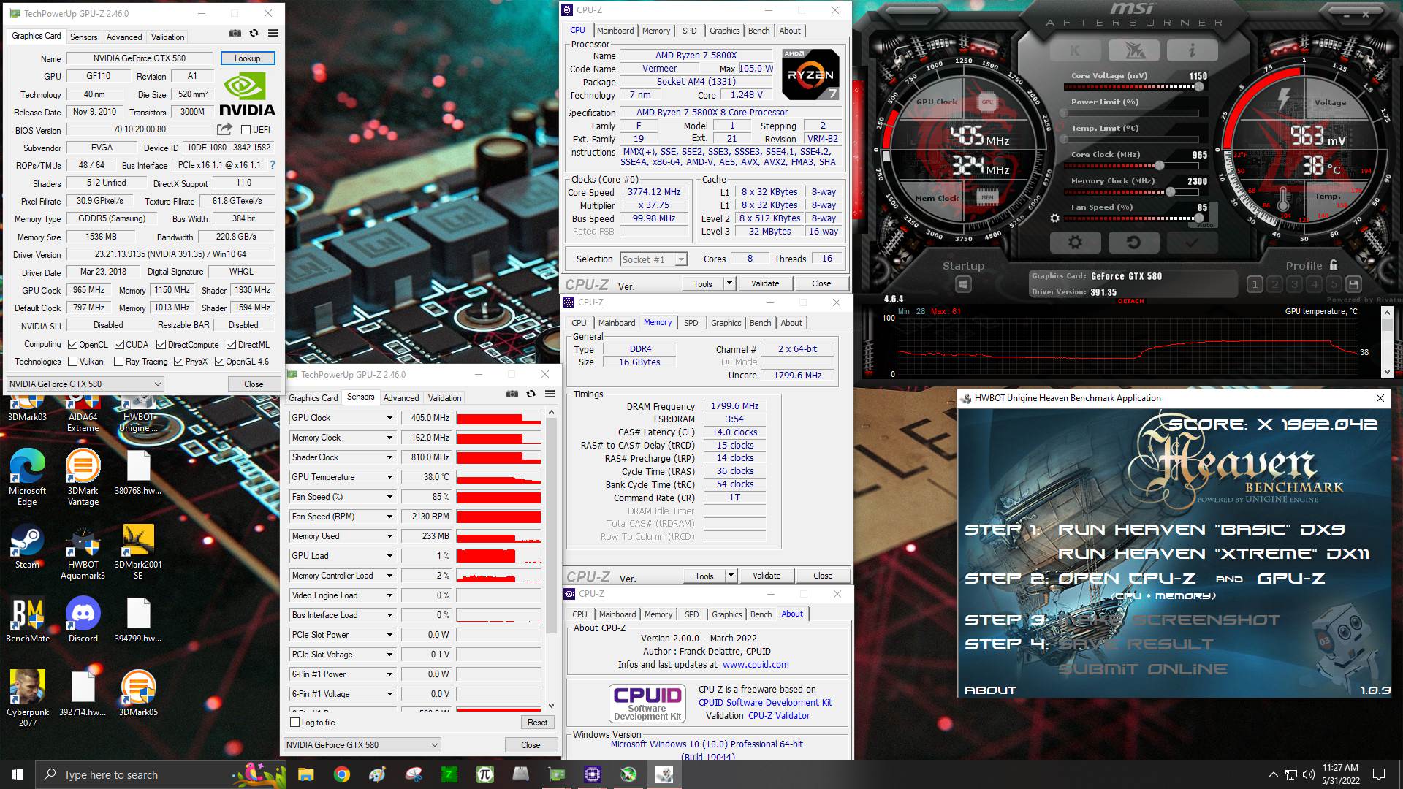This screenshot has height=789, width=1403.
Task: Open GPU selector dropdown in GPU-Z Sensors window
Action: coord(362,745)
